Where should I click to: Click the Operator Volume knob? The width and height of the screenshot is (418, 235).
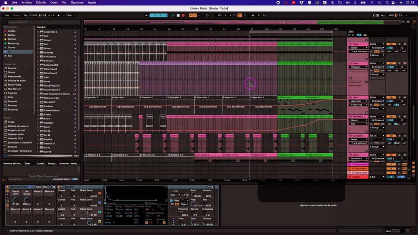click(x=205, y=222)
